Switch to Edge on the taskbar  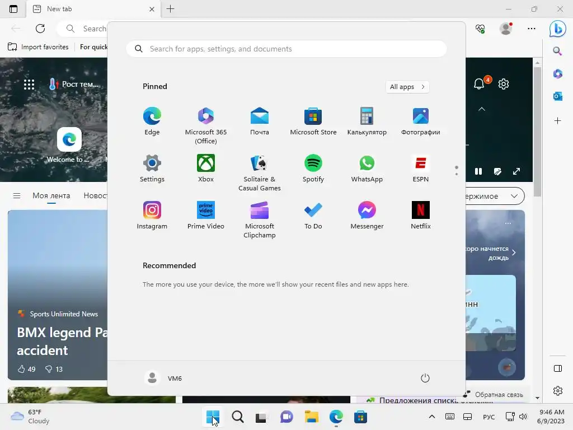[336, 417]
